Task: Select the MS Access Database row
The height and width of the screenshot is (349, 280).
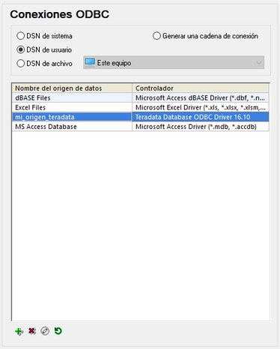Action: pos(141,127)
